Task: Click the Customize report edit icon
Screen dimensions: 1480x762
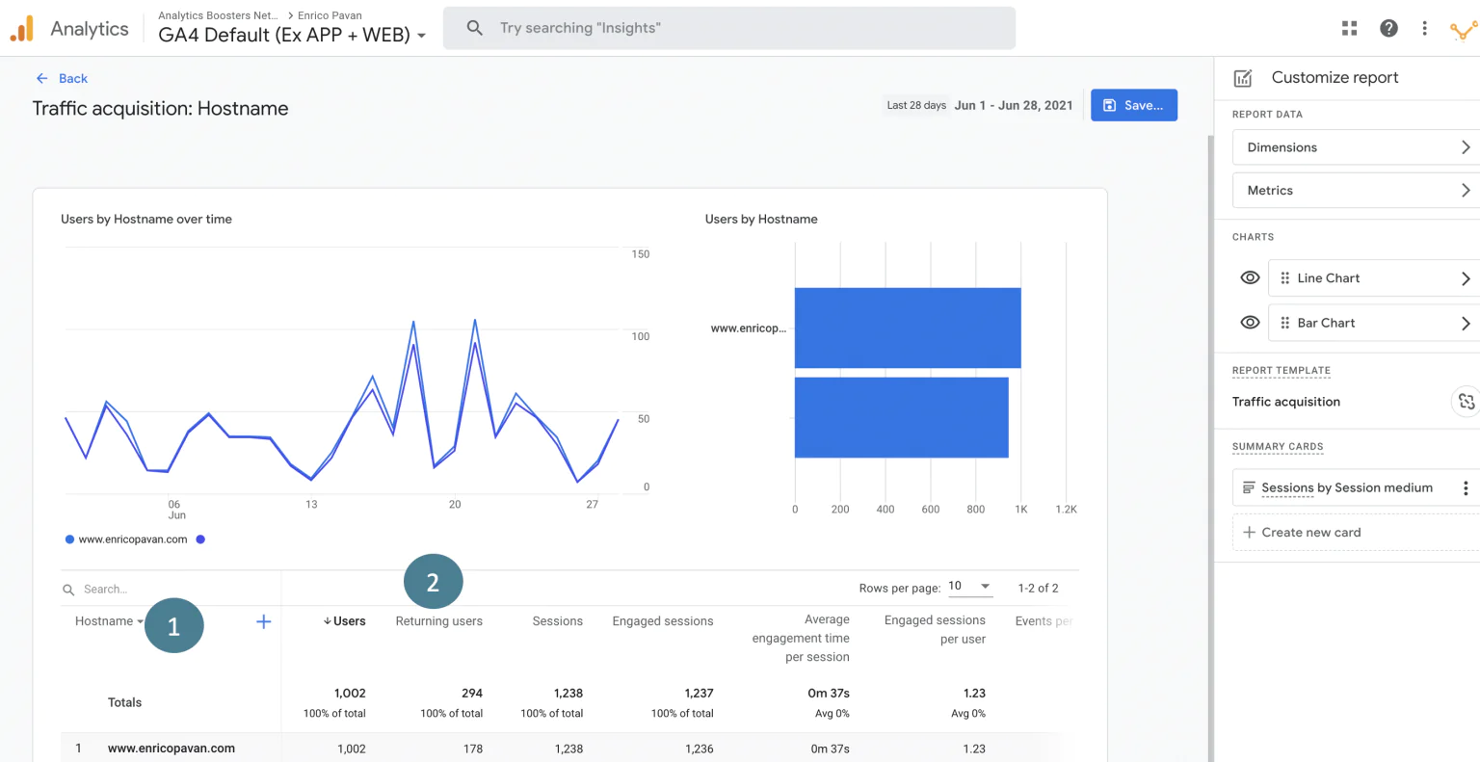Action: point(1243,78)
